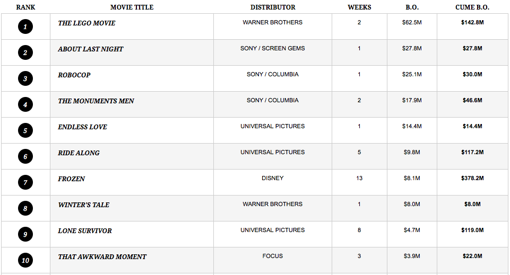Screen dimensions: 510x275
Task: Select Frozen movie title
Action: pyautogui.click(x=71, y=179)
